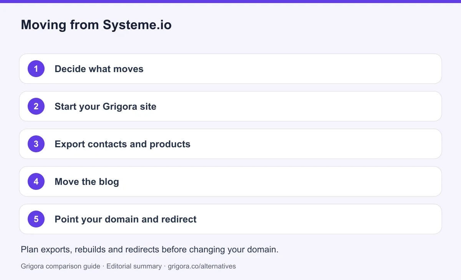Screen dimensions: 461x280
Task: Select the "Decide what moves" step card
Action: point(230,69)
